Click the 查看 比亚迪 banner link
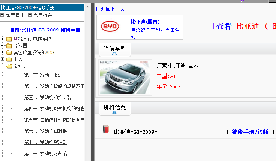Viewport: 276px width, 161px height. (x=244, y=26)
